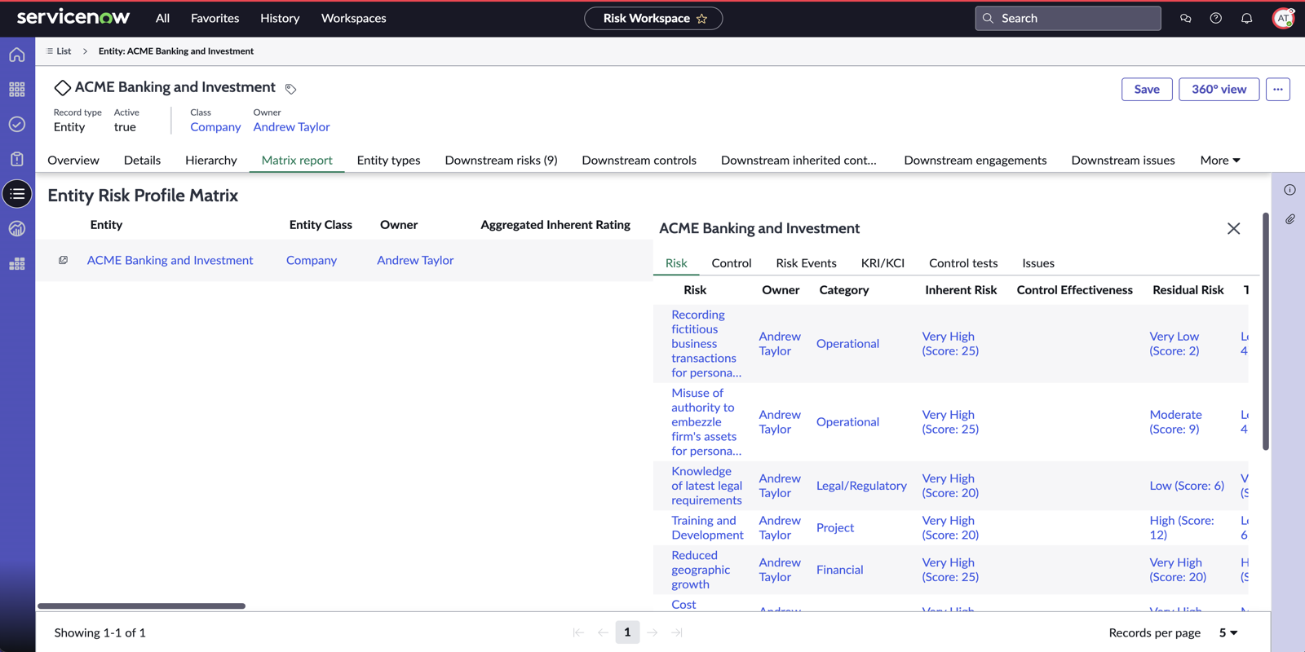Open the info icon in right panel
The image size is (1305, 652).
[1290, 190]
